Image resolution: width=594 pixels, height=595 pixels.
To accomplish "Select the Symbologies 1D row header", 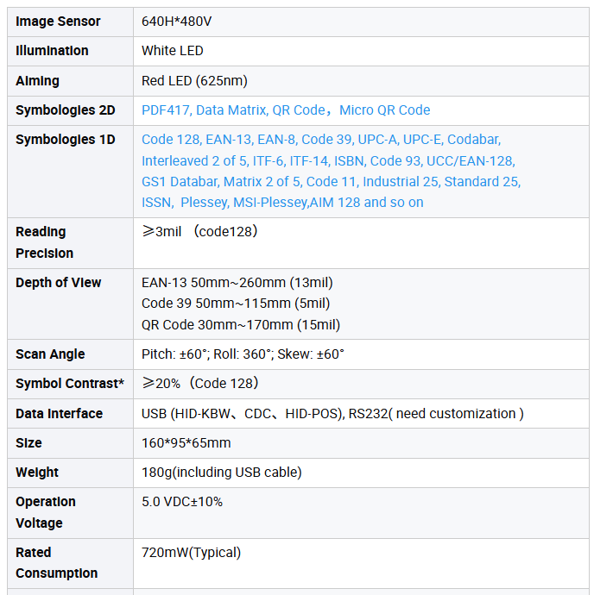I will (x=66, y=140).
